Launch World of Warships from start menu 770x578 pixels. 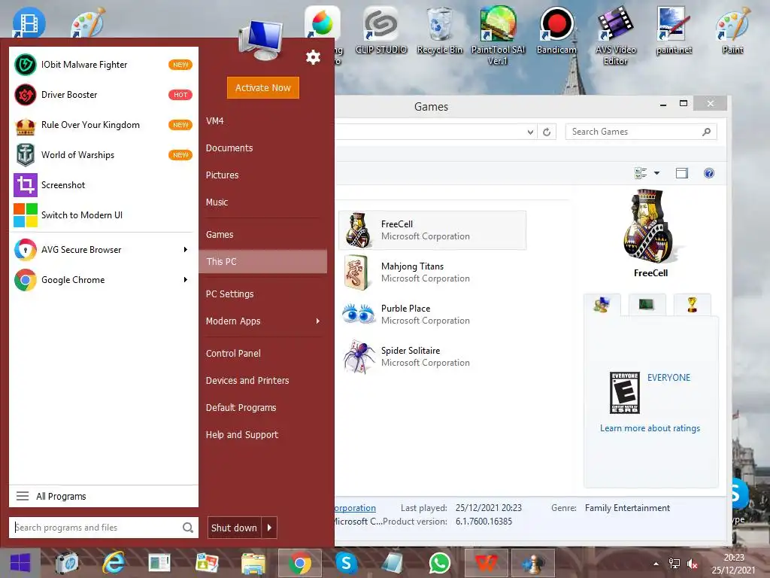click(x=103, y=155)
